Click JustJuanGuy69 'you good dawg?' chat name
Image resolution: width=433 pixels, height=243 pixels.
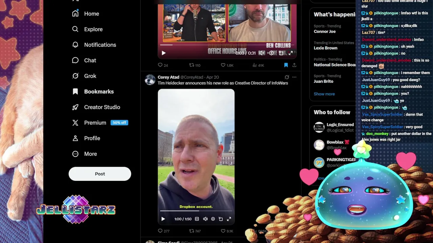tap(376, 80)
